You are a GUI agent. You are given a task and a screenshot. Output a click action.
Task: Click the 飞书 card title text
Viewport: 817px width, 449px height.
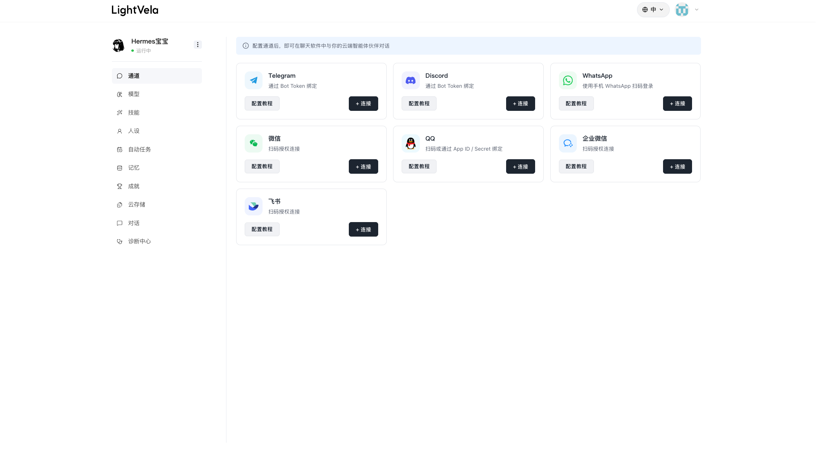(274, 201)
